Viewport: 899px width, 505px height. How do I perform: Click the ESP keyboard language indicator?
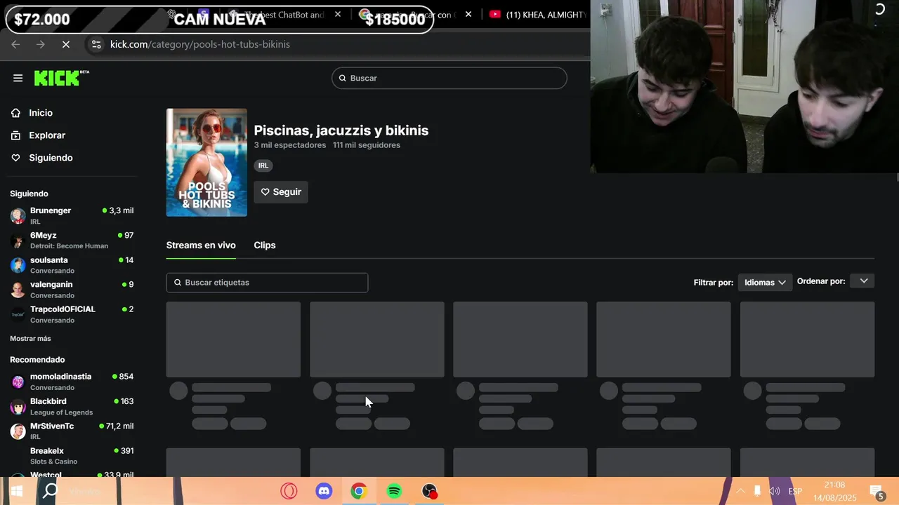point(795,491)
